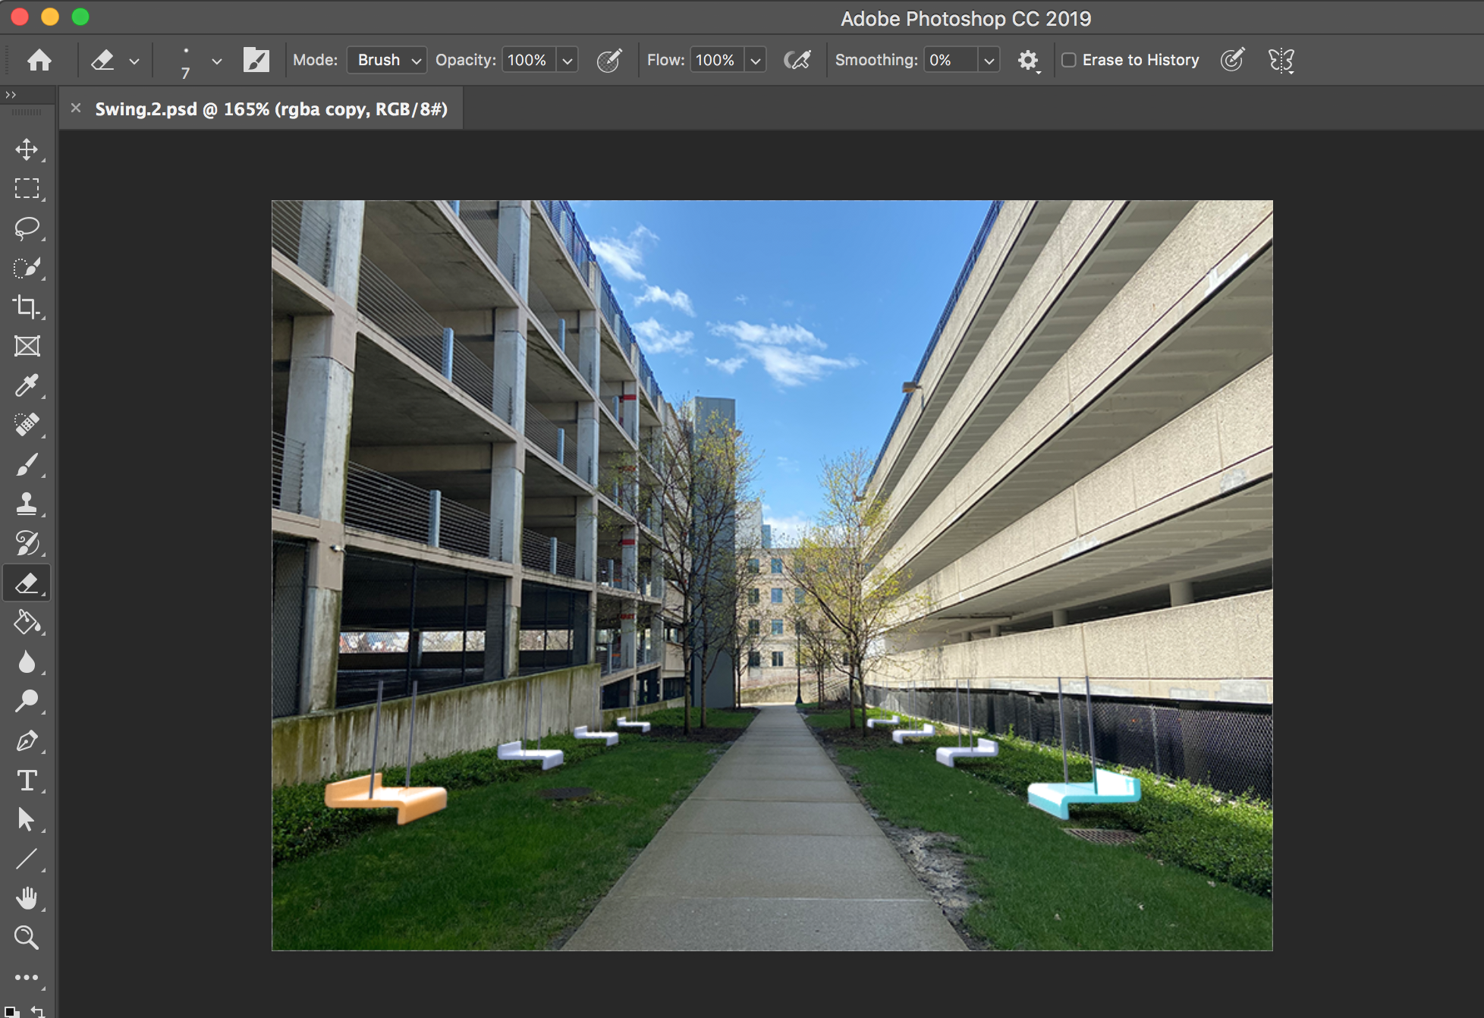Select the Lasso tool

click(x=27, y=228)
